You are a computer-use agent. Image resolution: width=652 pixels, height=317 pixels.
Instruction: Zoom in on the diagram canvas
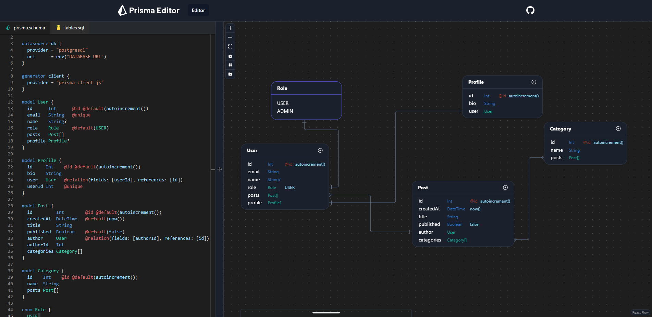(x=230, y=28)
